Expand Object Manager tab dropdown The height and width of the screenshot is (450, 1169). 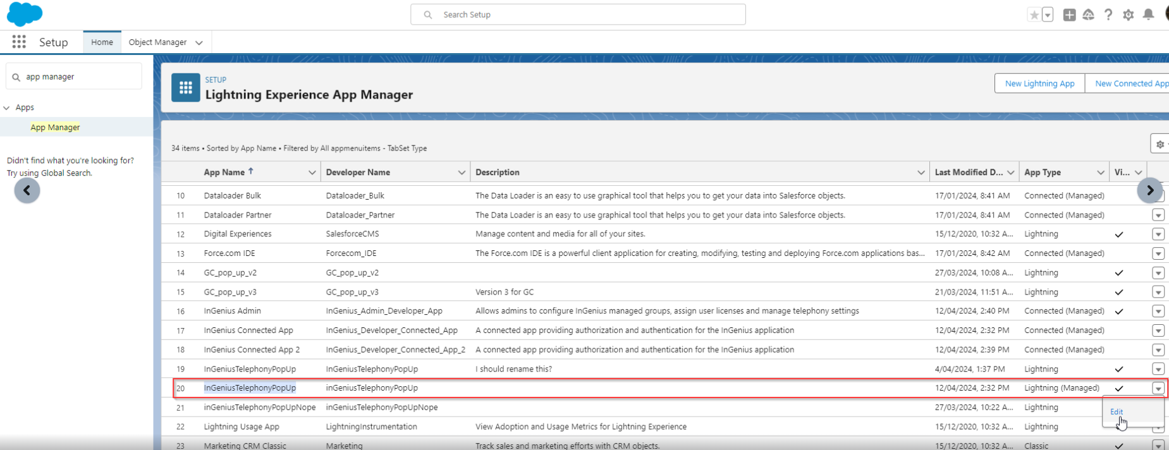pyautogui.click(x=199, y=43)
